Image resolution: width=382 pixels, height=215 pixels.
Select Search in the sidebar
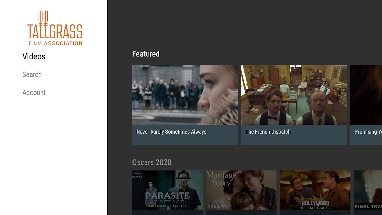32,74
